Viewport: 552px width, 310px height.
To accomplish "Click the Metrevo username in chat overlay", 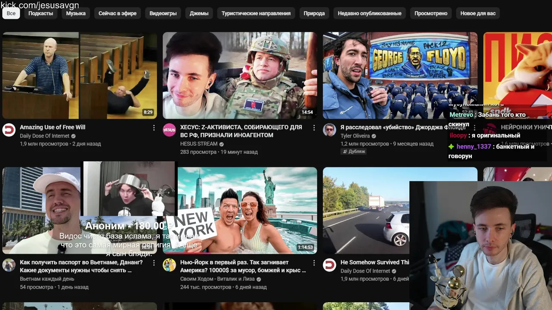I will click(461, 115).
